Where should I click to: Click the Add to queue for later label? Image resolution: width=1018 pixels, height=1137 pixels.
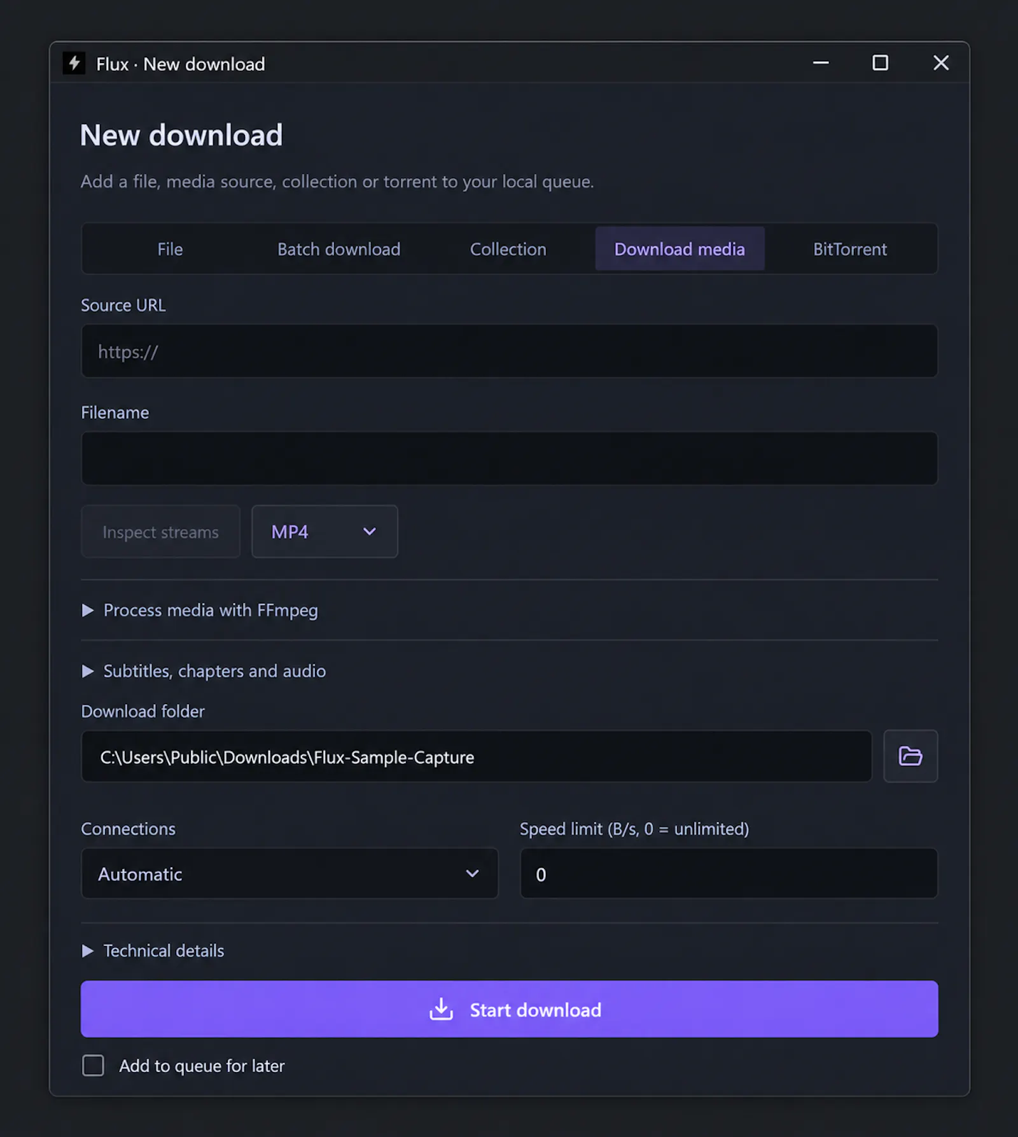[x=202, y=1066]
